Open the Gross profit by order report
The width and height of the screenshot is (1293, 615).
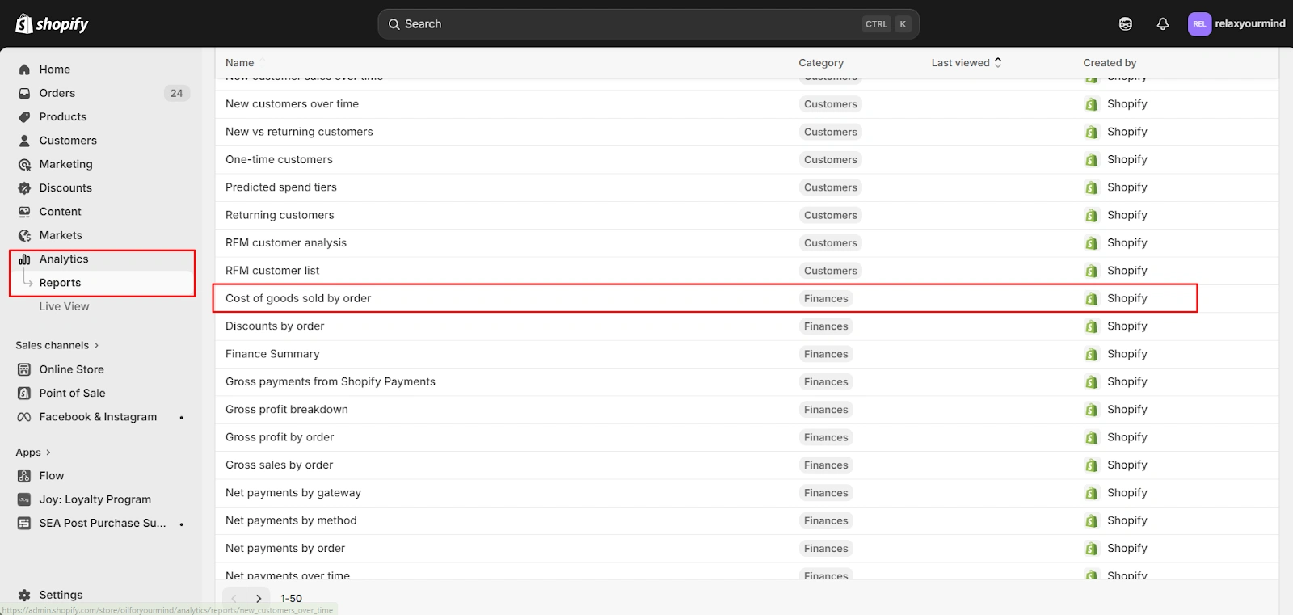pyautogui.click(x=280, y=437)
